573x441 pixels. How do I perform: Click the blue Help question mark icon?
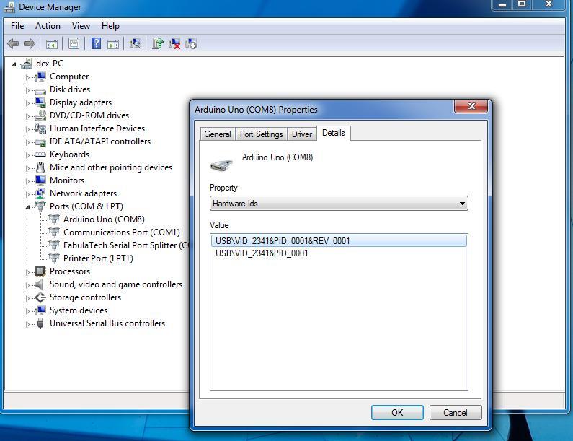pos(96,43)
